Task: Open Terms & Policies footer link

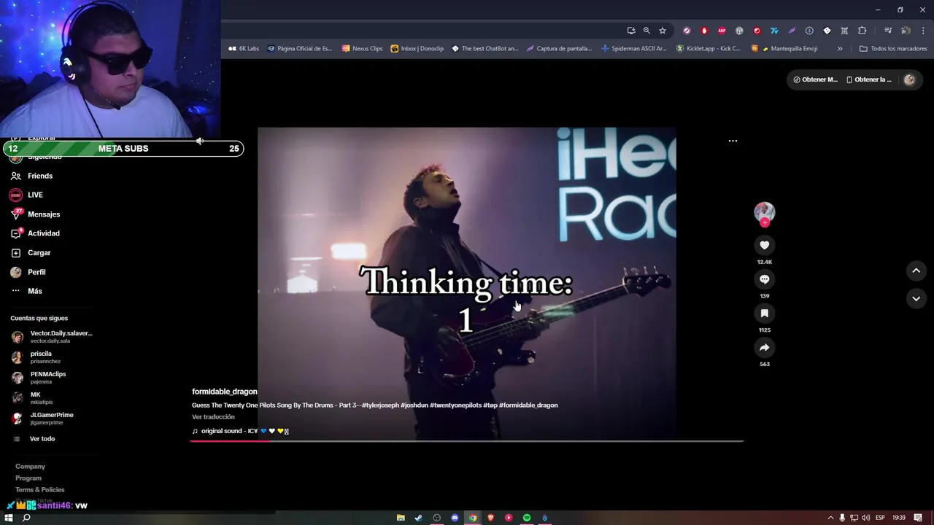Action: click(x=40, y=490)
